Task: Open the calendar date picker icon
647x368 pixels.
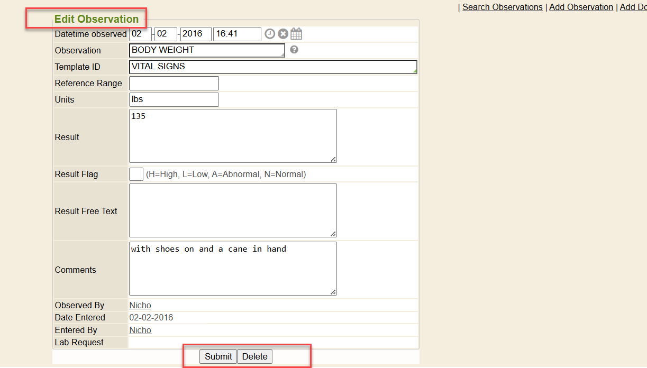Action: coord(296,34)
